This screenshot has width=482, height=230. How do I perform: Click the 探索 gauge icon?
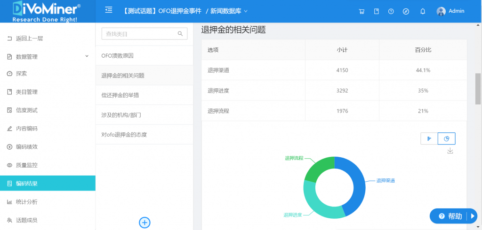[x=9, y=74]
